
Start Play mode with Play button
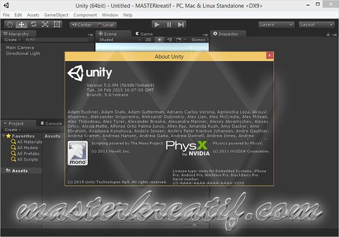157,25
